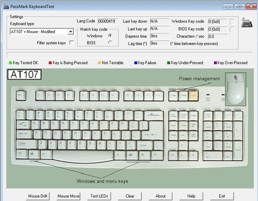Click the Exit button
Viewport: 258px width, 201px height.
[222, 196]
